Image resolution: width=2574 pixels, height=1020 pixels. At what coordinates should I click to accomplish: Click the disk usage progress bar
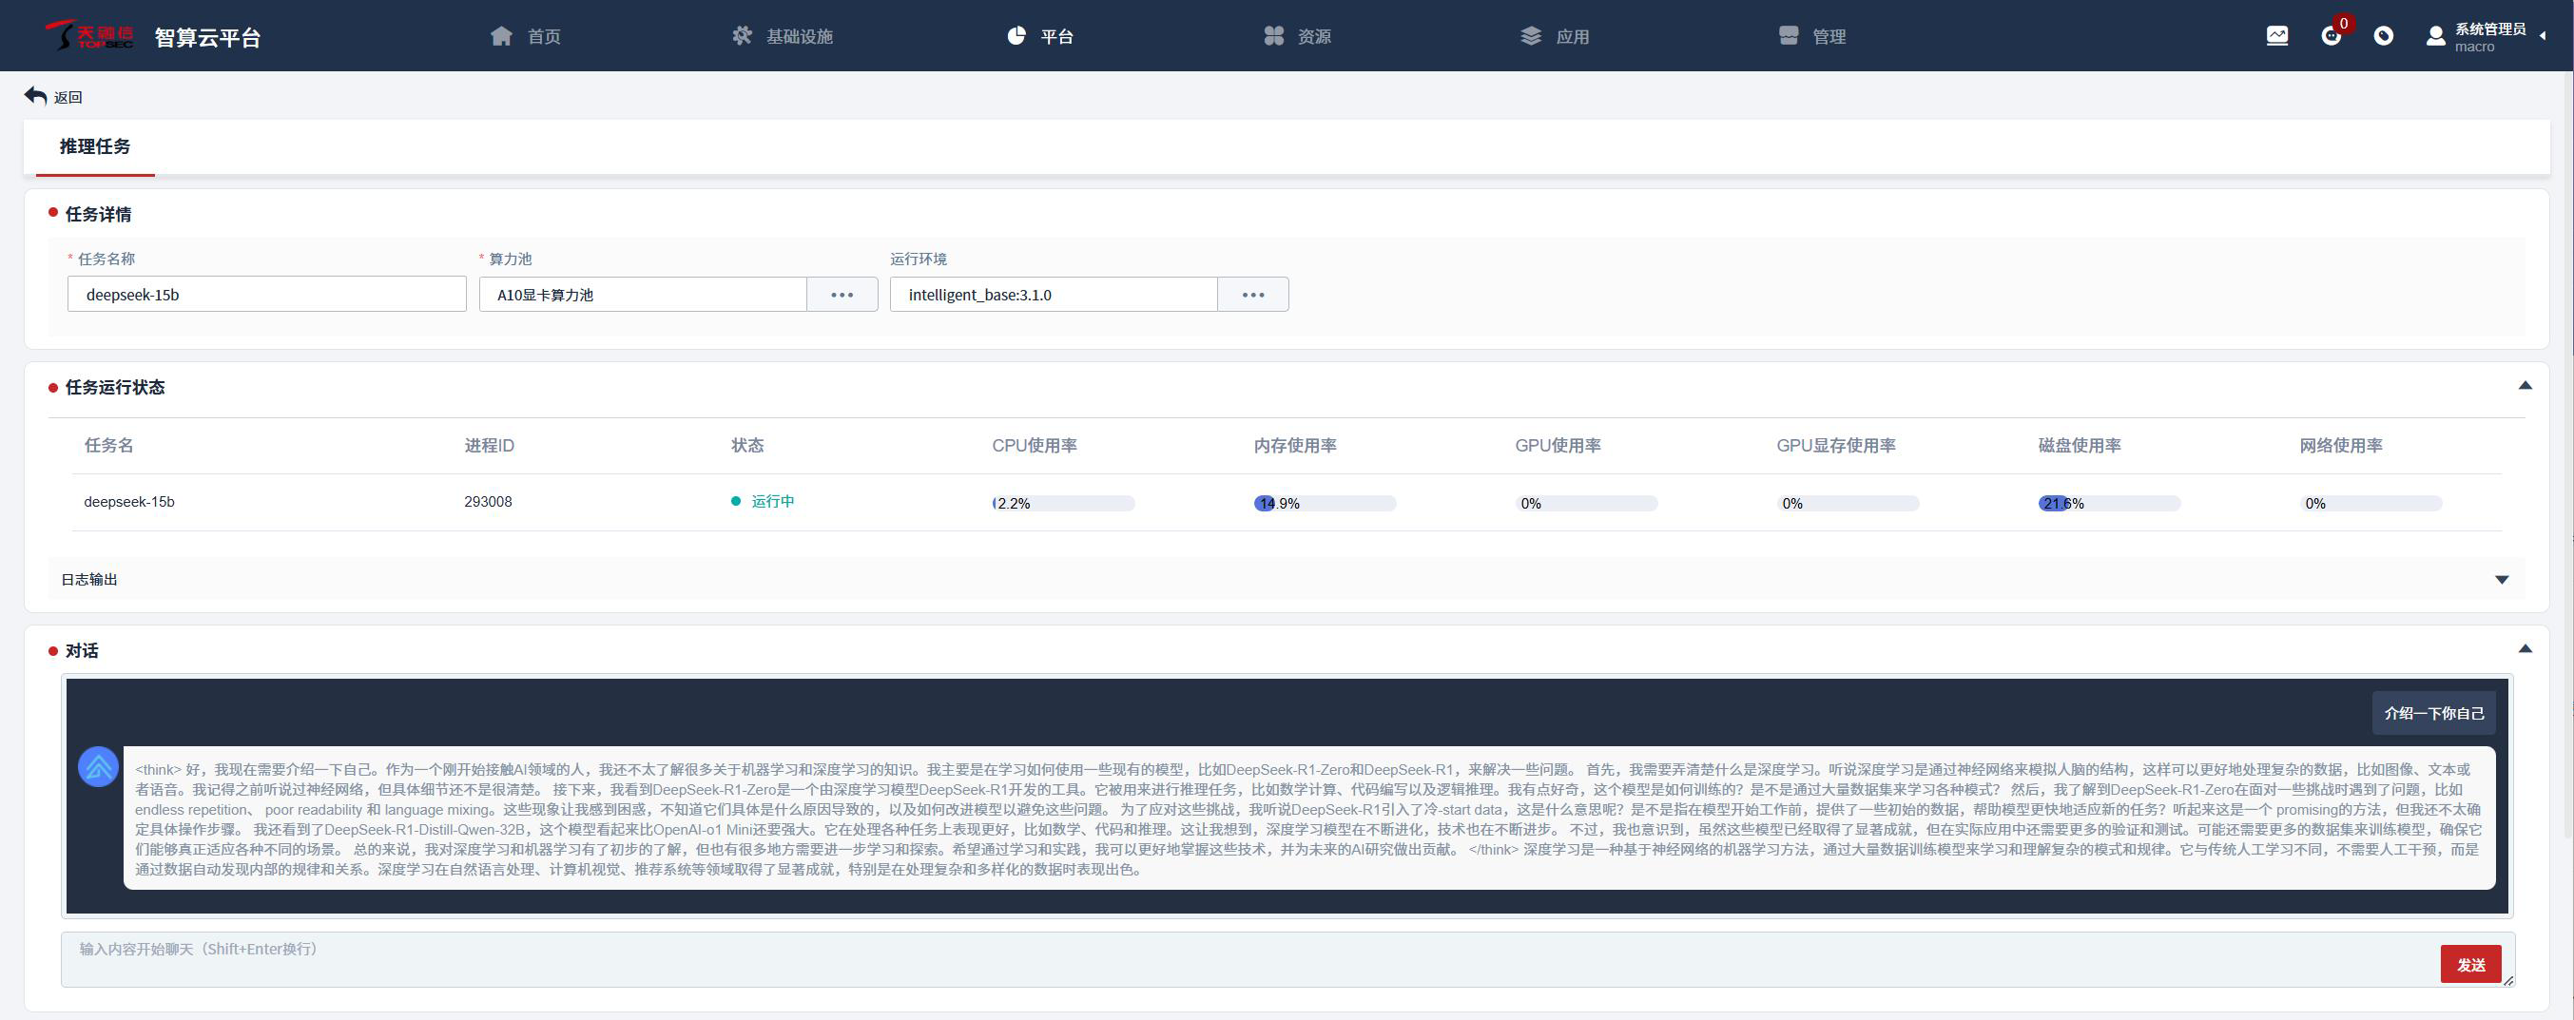pyautogui.click(x=2108, y=504)
